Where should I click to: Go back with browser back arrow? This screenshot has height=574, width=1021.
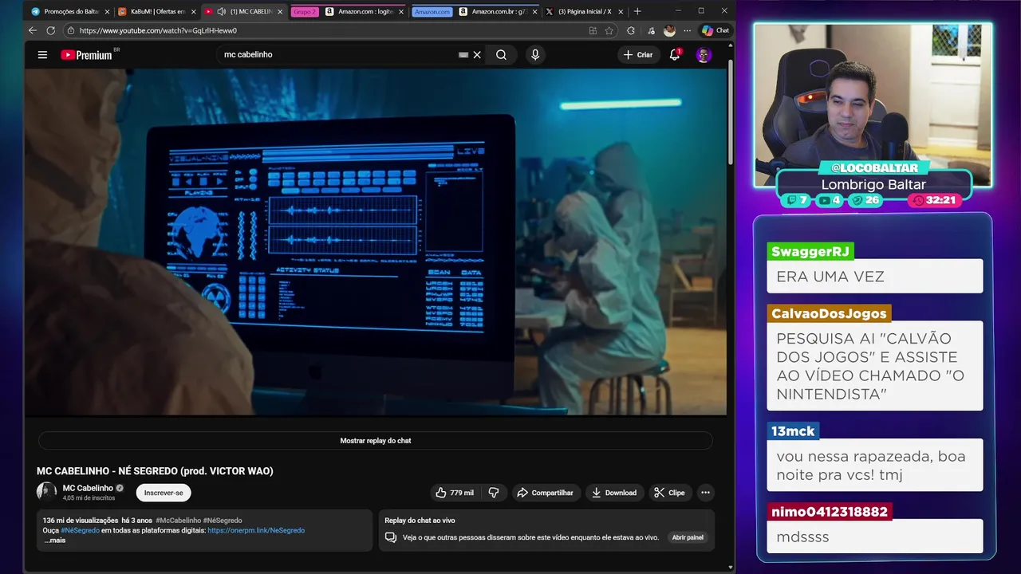pos(33,30)
